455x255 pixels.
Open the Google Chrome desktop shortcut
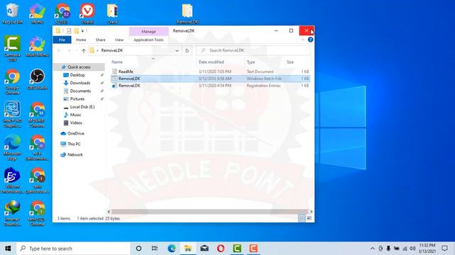pyautogui.click(x=12, y=82)
